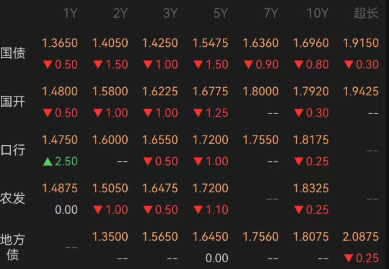
Task: Open the 国开 row label
Action: [x=13, y=102]
